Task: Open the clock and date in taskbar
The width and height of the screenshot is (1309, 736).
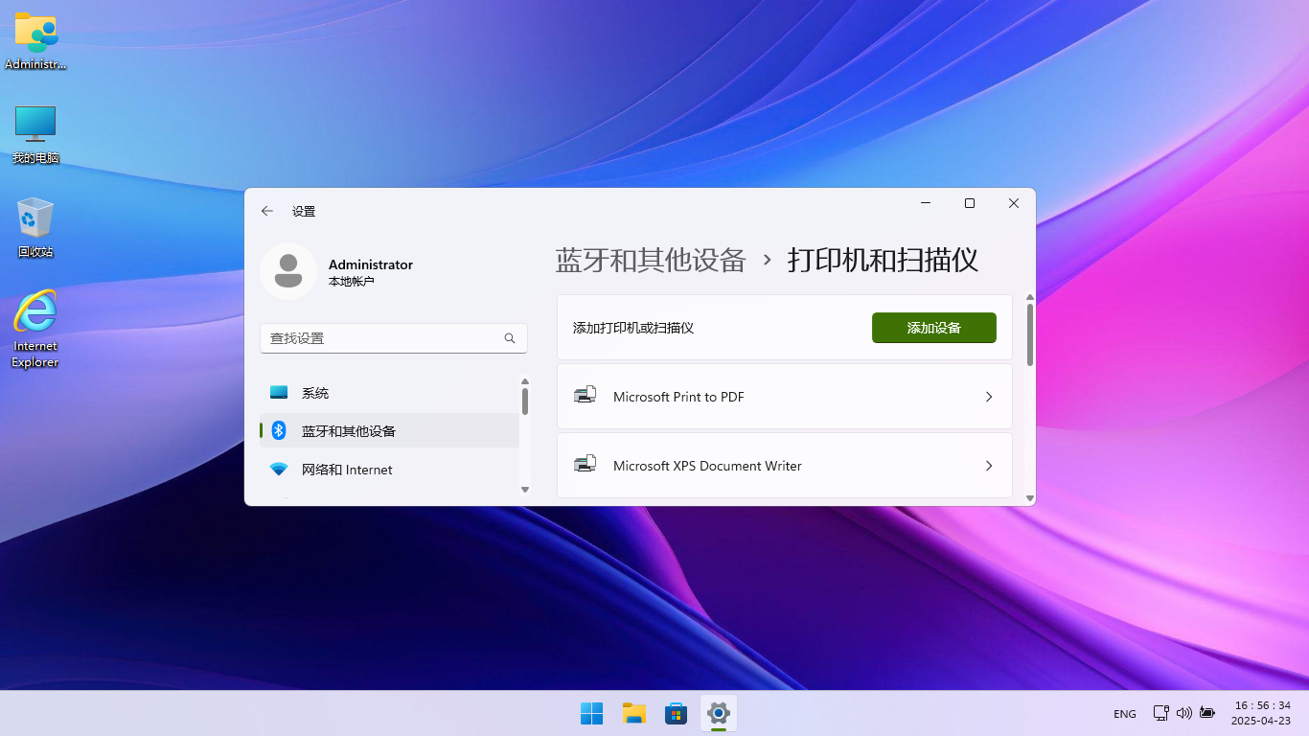Action: (1261, 713)
